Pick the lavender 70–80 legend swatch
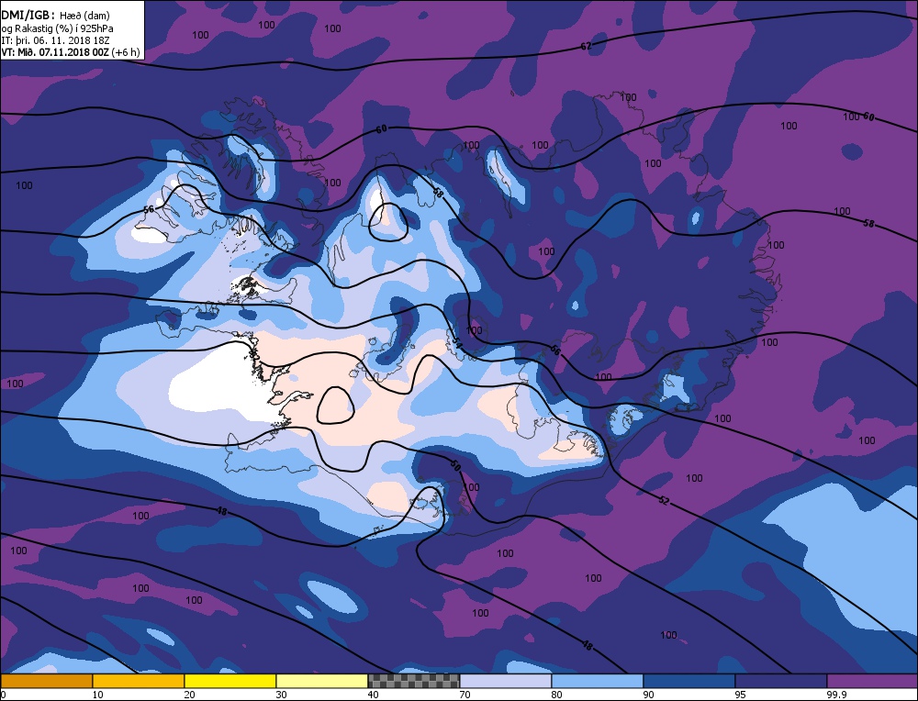The height and width of the screenshot is (701, 918). 505,681
